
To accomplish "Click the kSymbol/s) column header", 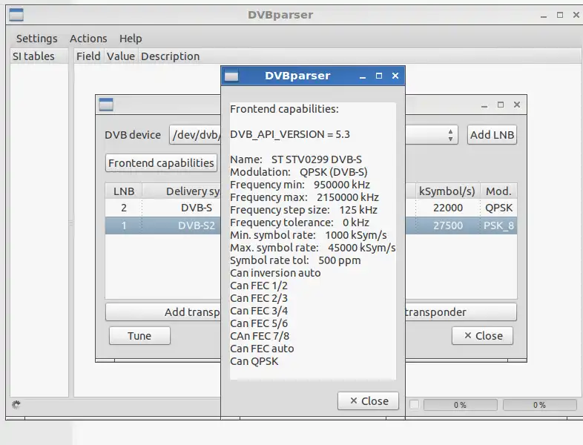I will (448, 191).
